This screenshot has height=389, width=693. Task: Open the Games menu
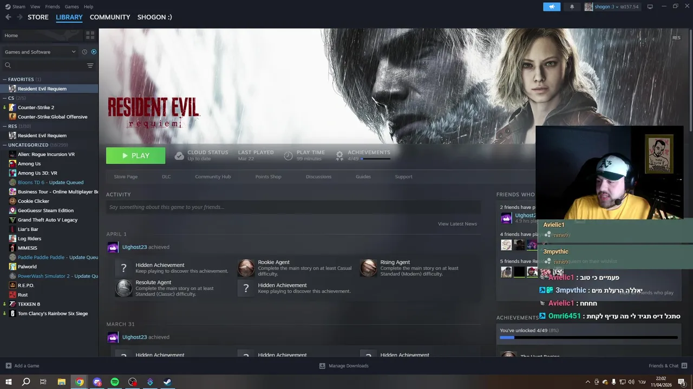coord(71,6)
